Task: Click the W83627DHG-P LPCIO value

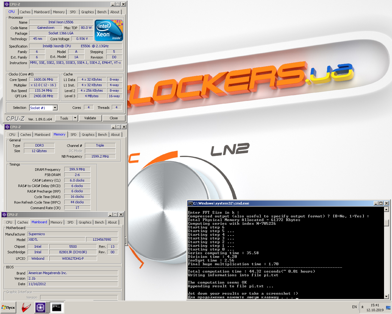Action: (73, 258)
